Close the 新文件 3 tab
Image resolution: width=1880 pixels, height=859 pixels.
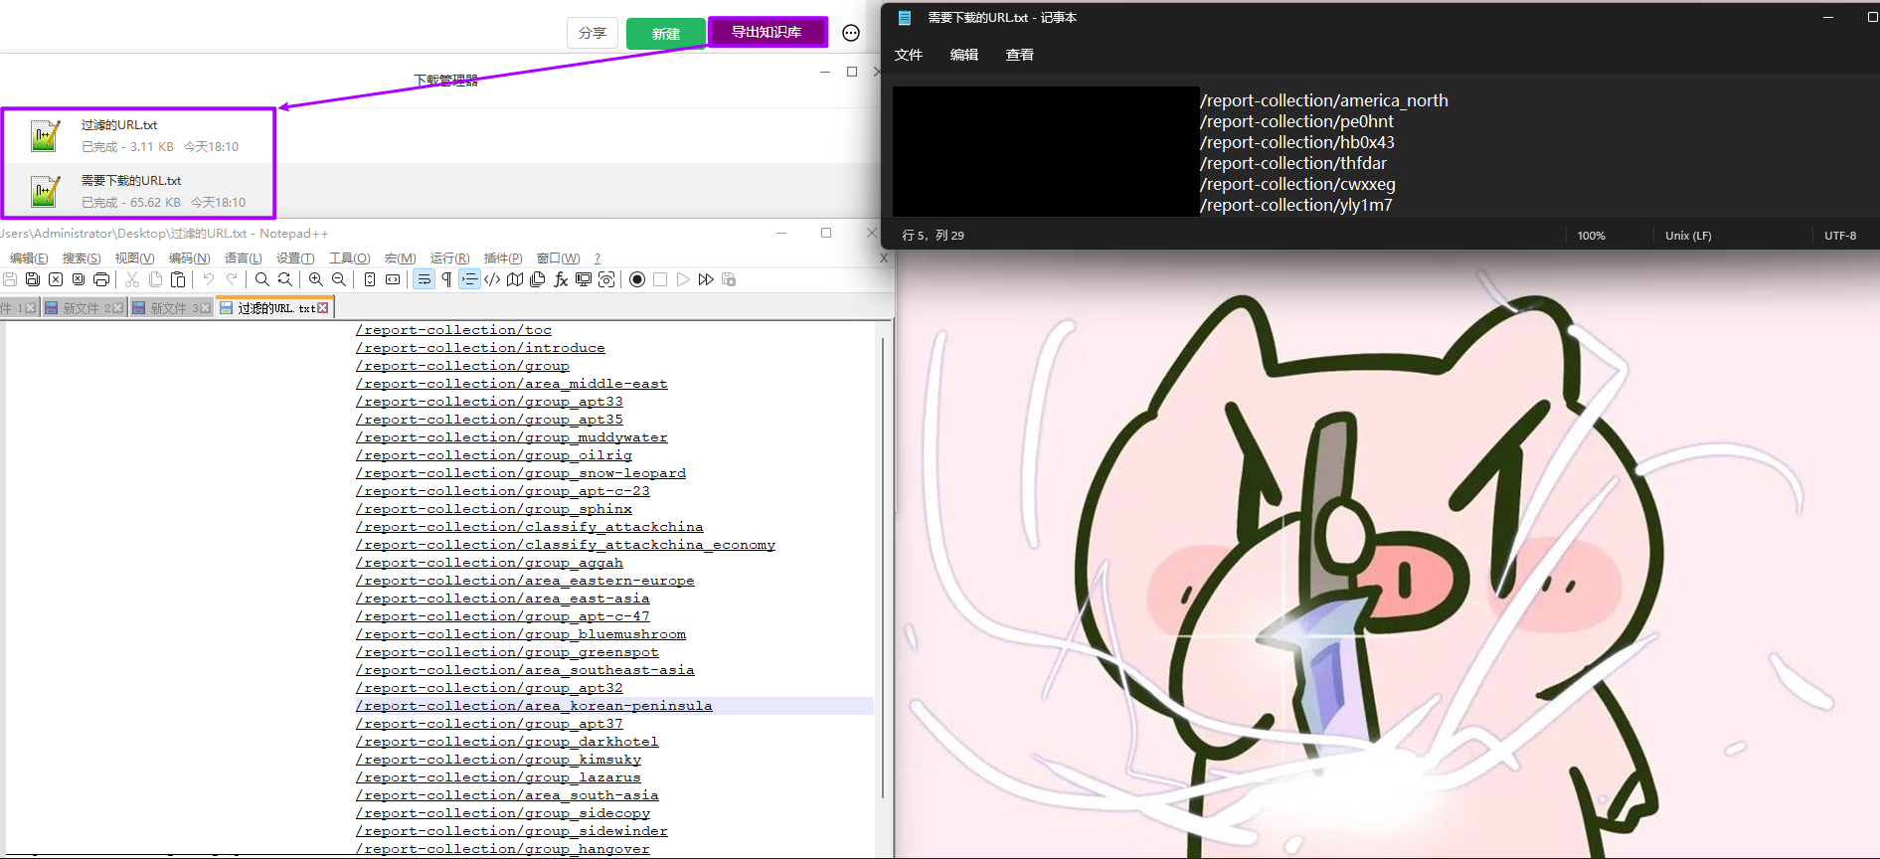tap(206, 308)
